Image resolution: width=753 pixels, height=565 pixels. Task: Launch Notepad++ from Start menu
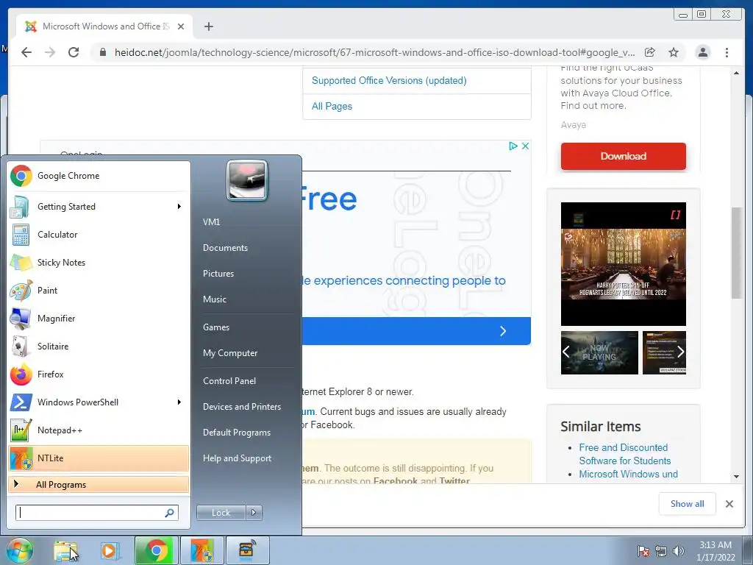click(x=99, y=430)
